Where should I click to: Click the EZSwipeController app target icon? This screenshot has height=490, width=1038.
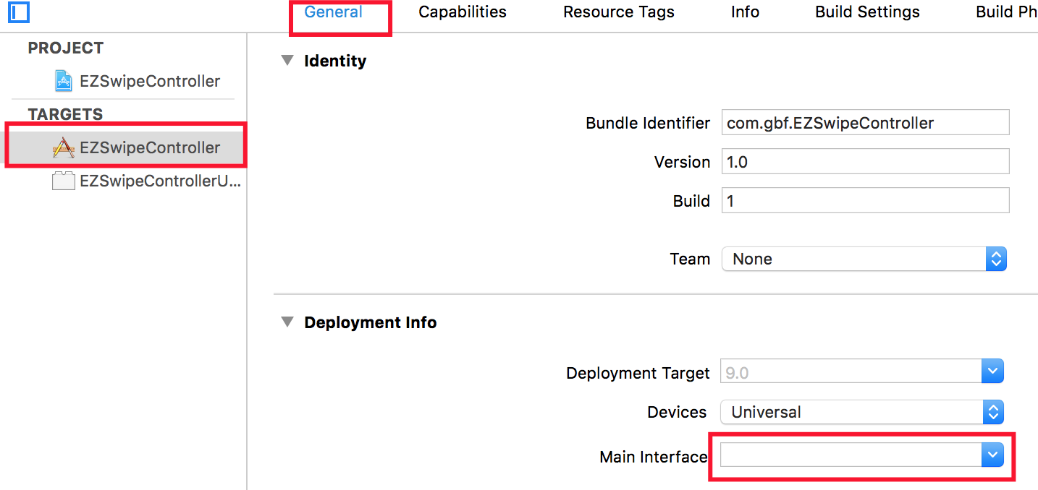coord(64,148)
